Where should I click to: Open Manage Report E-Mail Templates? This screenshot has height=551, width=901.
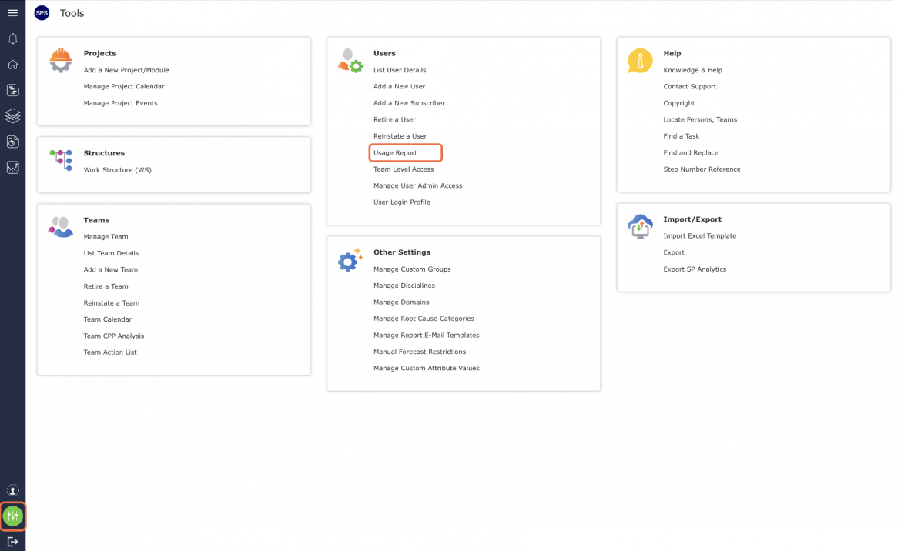coord(427,336)
